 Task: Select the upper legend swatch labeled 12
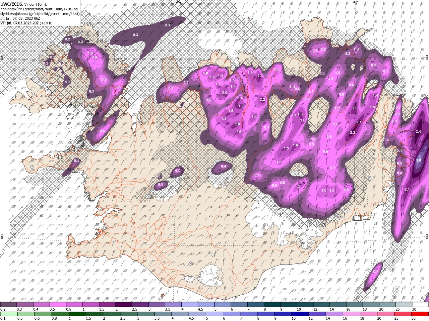point(322,305)
